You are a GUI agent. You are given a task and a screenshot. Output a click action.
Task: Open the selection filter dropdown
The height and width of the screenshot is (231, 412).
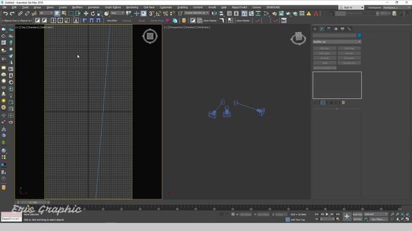click(46, 13)
